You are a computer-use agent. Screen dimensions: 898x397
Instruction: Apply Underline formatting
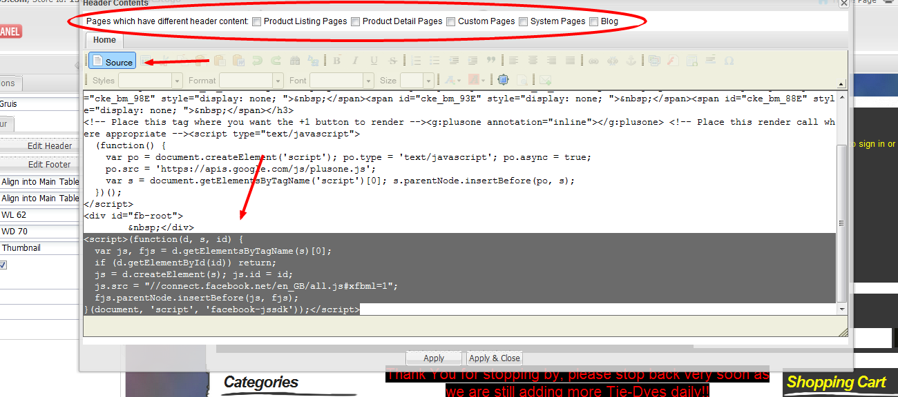(x=374, y=61)
